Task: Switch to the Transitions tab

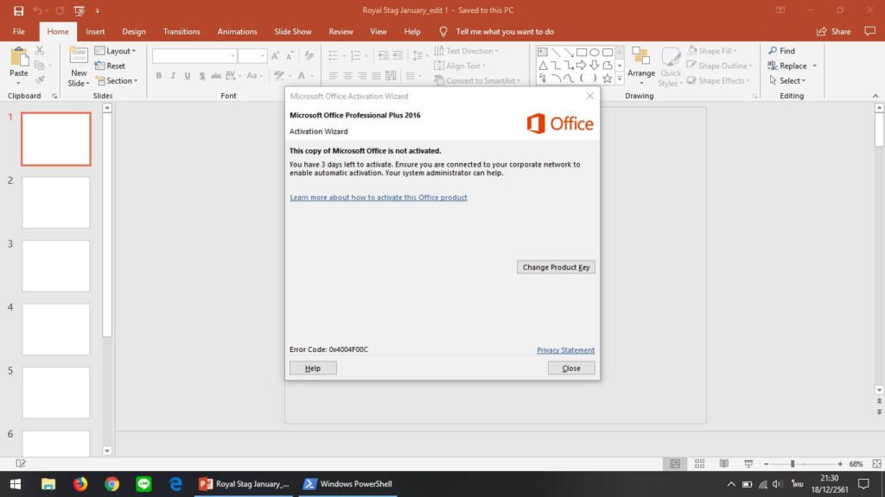Action: [x=181, y=32]
